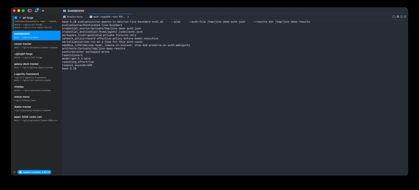Open notifications bell with badge
The image size is (419, 190).
pyautogui.click(x=36, y=11)
